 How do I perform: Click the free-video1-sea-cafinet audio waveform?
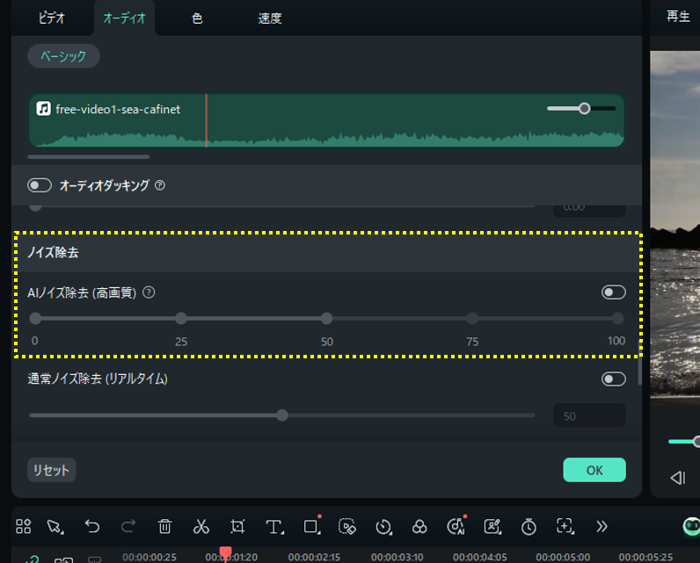coord(326,120)
